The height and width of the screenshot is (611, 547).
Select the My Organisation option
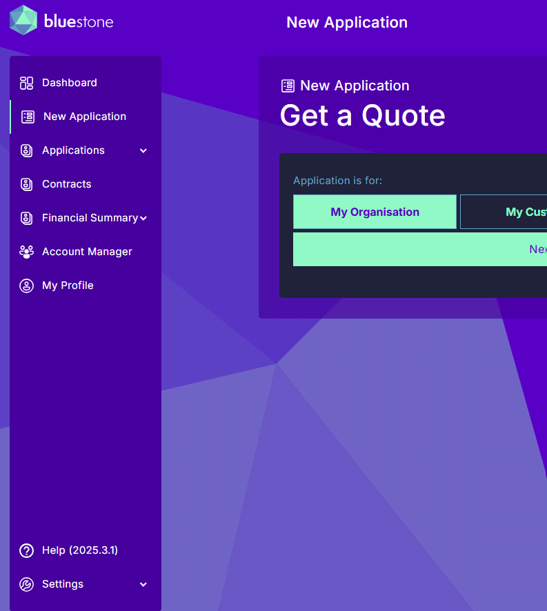(x=375, y=212)
